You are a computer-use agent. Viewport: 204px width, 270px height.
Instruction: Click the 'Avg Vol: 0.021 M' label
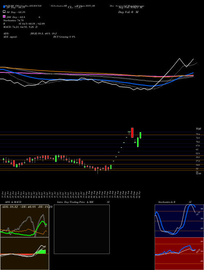(130, 7)
